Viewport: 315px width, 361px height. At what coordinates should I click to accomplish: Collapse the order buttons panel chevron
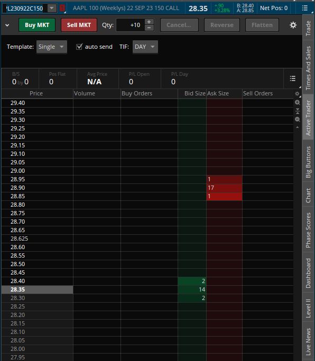(7, 25)
